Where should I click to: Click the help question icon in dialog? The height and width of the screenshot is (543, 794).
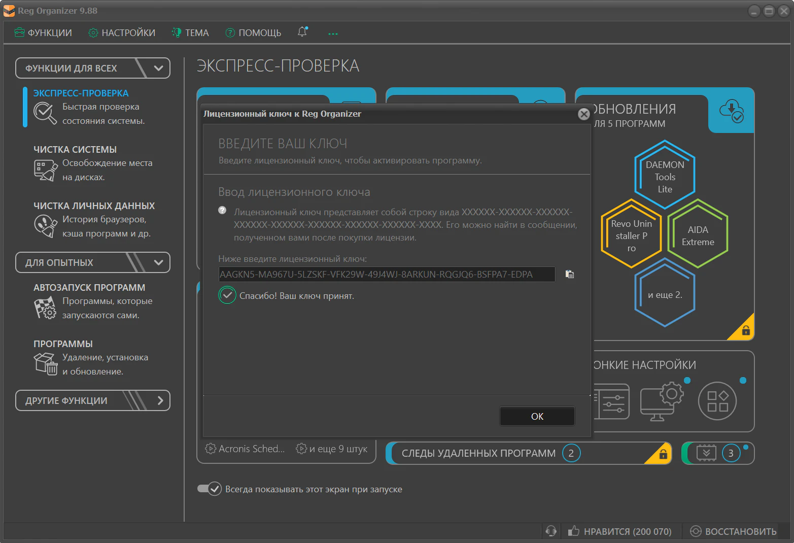tap(222, 211)
